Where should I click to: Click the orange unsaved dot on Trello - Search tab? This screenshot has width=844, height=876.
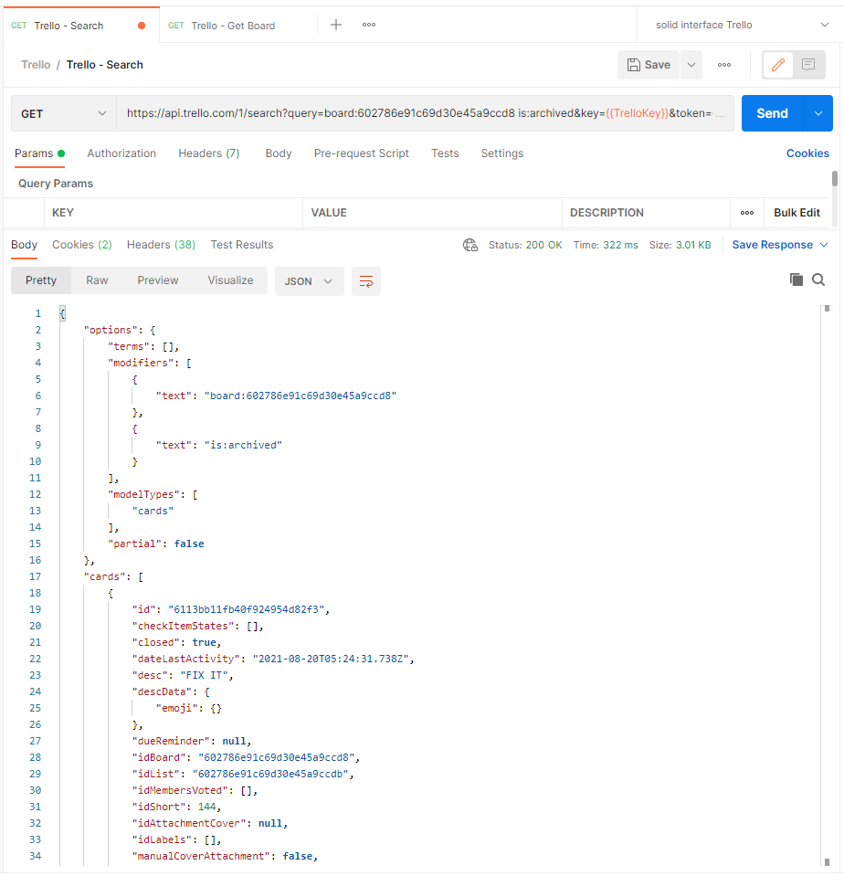[142, 26]
